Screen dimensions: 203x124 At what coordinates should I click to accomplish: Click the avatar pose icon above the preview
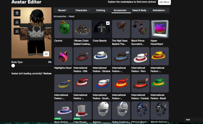click(x=17, y=13)
